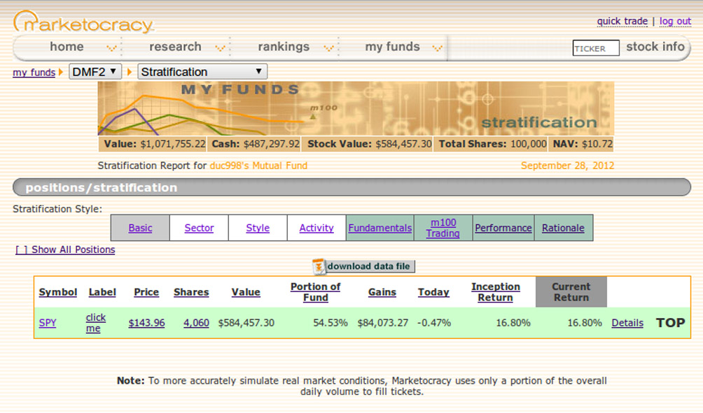Expand the home menu chevron
703x413 pixels.
coord(111,48)
